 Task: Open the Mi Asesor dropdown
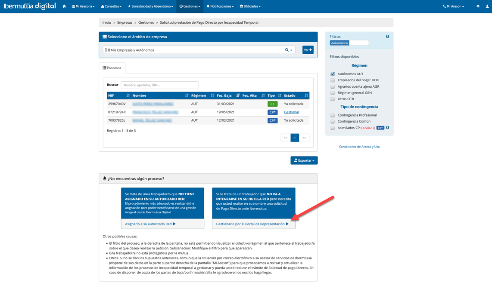(x=453, y=6)
